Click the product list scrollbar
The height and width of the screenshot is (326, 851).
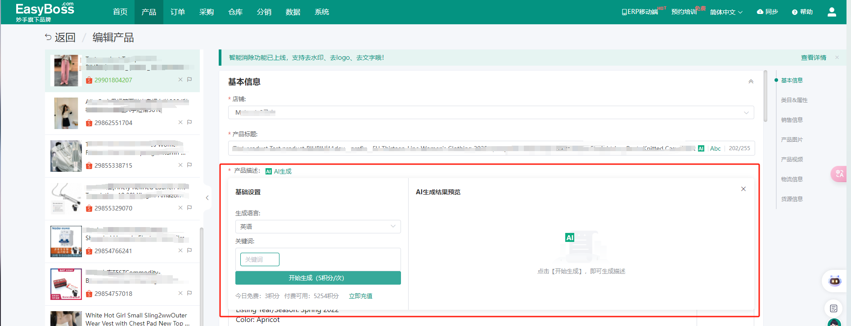[x=202, y=277]
